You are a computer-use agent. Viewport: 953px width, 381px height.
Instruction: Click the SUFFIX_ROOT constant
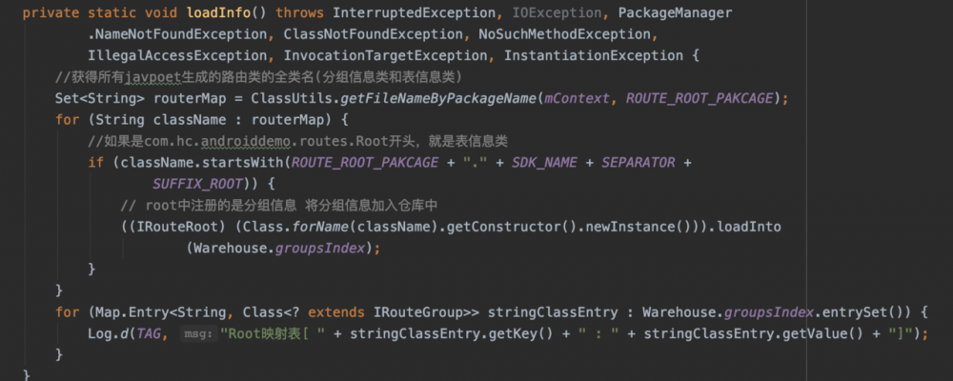pyautogui.click(x=199, y=183)
